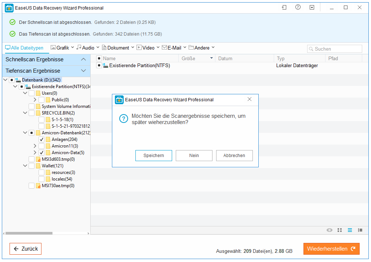The height and width of the screenshot is (262, 371).
Task: Expand the Amicron11(3) tree node
Action: coord(35,146)
